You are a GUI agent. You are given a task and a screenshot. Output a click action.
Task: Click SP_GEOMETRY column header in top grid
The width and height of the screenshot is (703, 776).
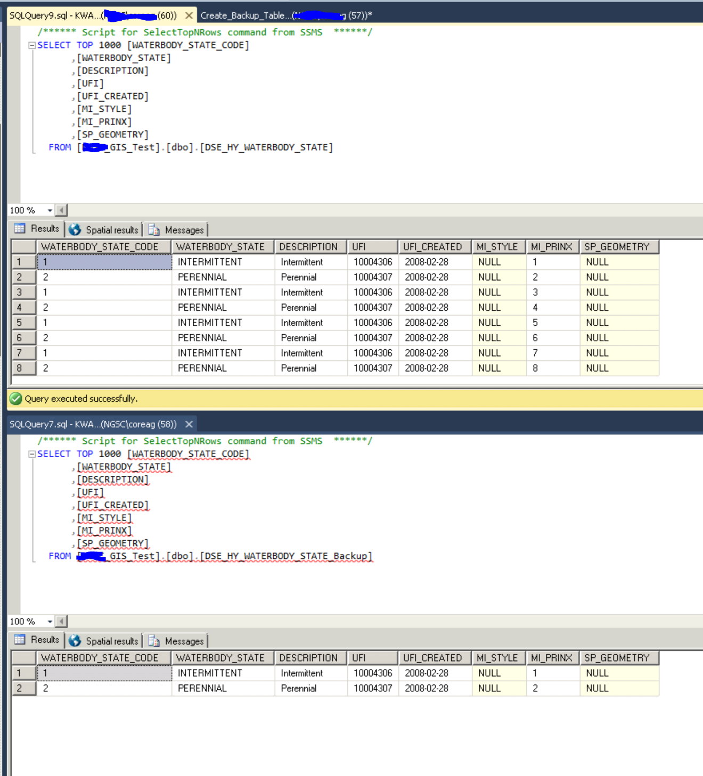pos(619,247)
